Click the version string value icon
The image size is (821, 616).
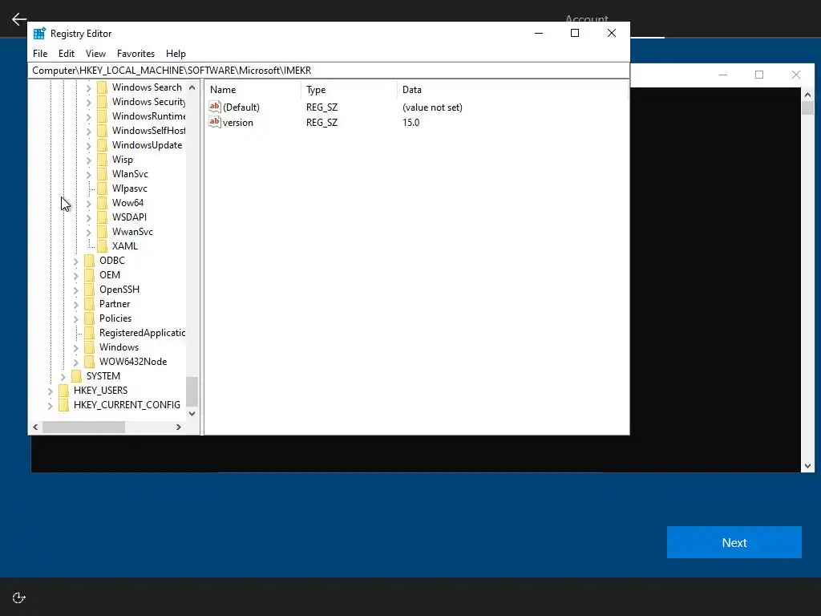pos(215,122)
